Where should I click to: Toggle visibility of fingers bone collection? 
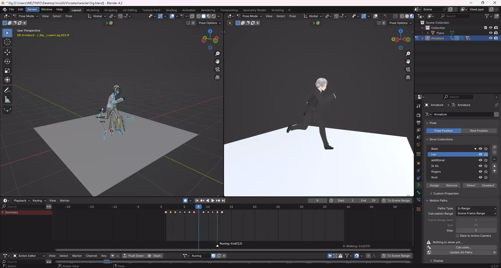(x=480, y=172)
